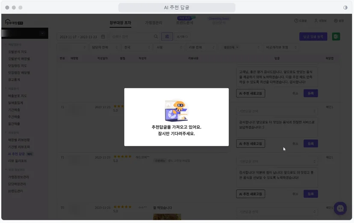The image size is (354, 223).
Task: Click 초기화 reset button
Action: point(182,37)
